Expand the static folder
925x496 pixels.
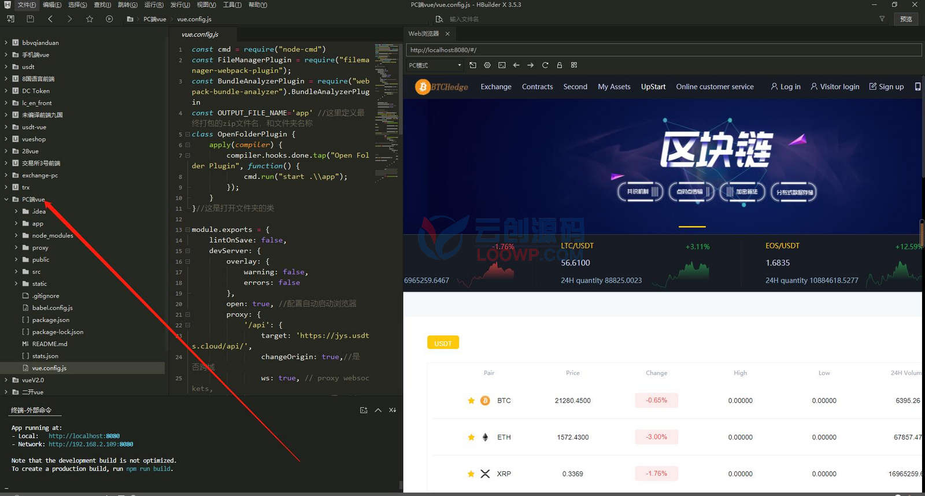coord(16,284)
